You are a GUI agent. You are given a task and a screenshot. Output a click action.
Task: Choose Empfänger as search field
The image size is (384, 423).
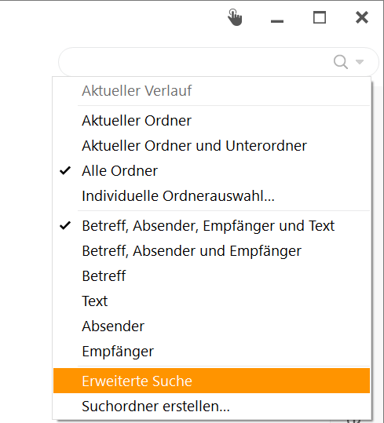tap(211, 352)
